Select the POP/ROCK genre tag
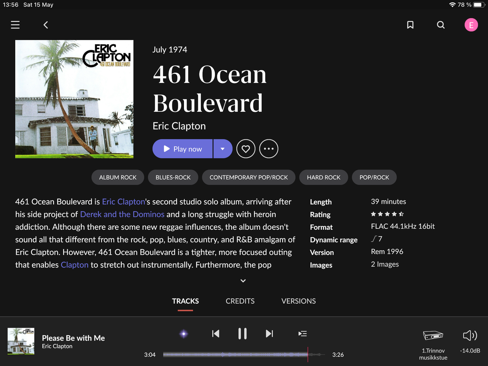Viewport: 488px width, 366px height. coord(374,177)
